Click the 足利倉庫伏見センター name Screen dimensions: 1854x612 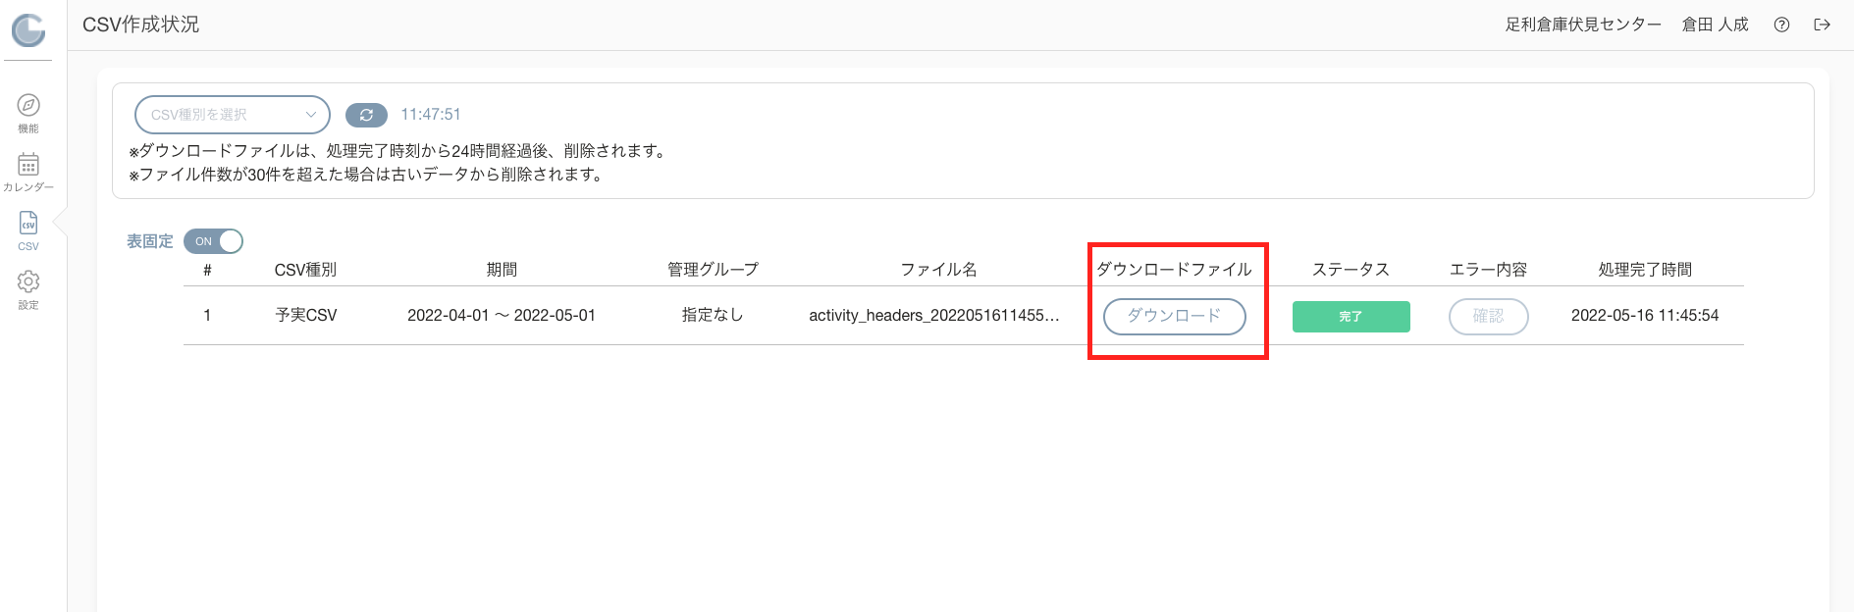[x=1583, y=25]
